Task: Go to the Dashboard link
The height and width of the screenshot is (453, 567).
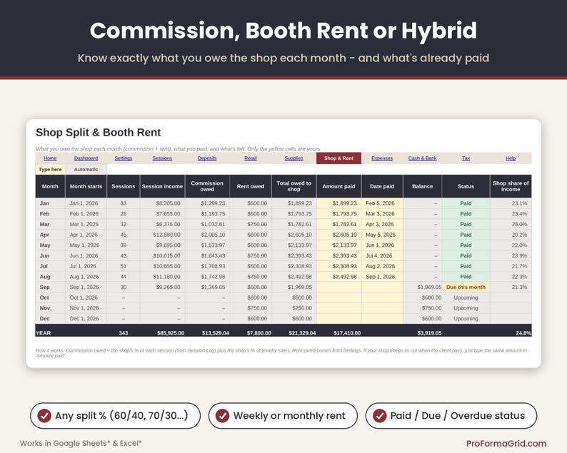Action: click(x=86, y=158)
